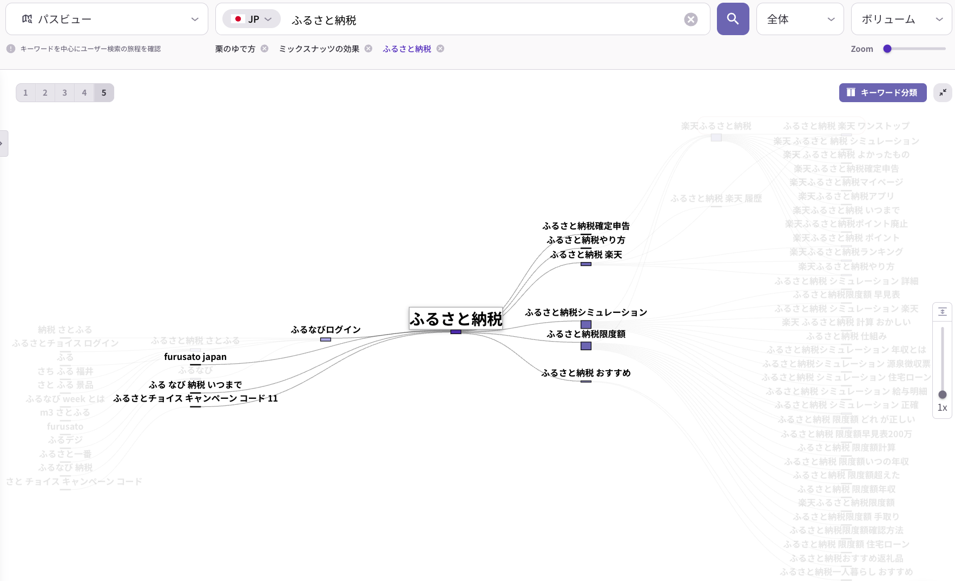Open the 全体 filter dropdown

coord(800,19)
